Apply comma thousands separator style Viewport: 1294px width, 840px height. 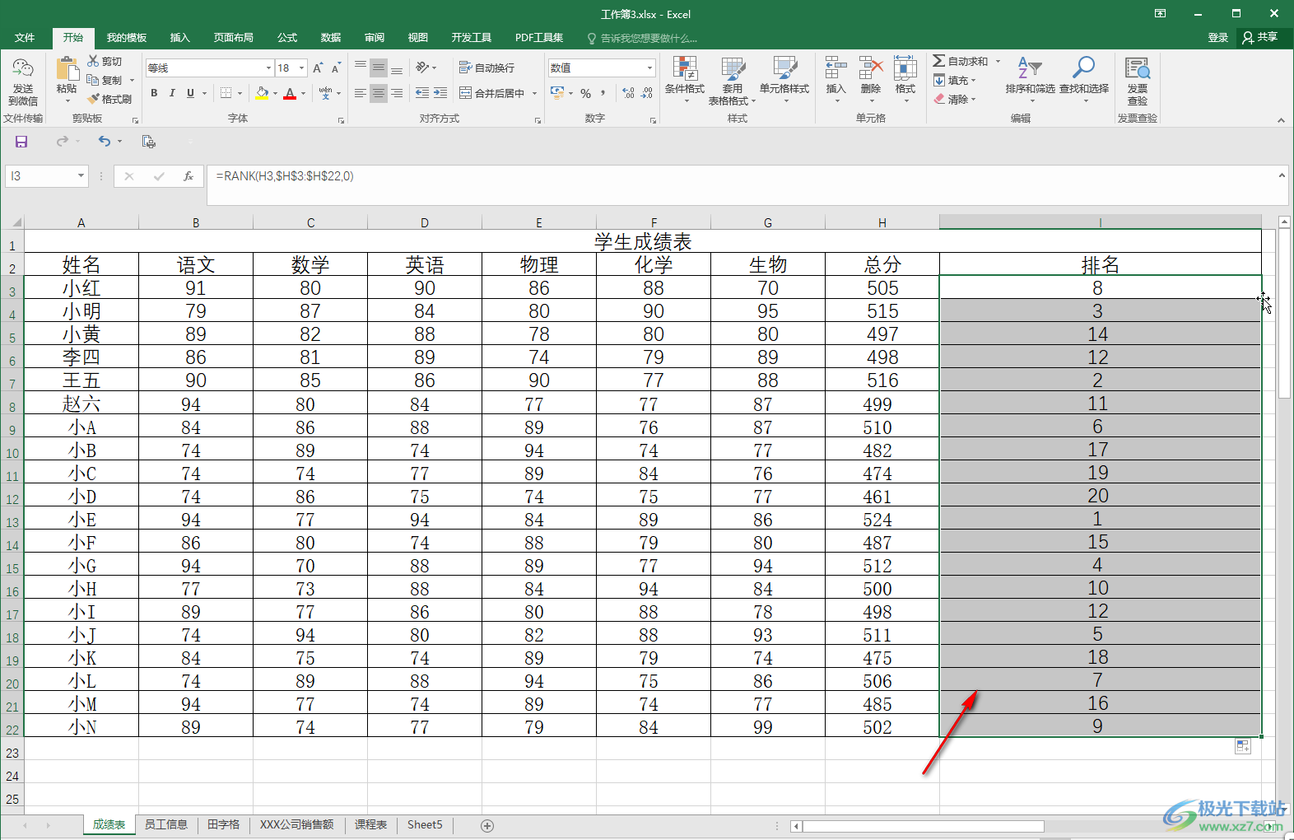tap(603, 93)
